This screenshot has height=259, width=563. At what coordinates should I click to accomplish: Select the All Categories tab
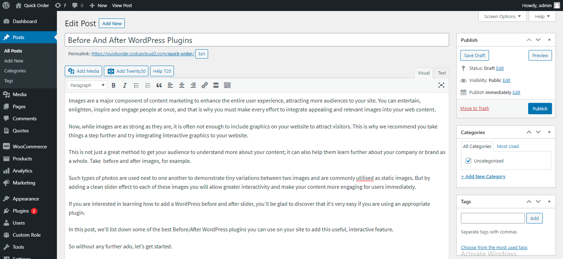point(477,146)
